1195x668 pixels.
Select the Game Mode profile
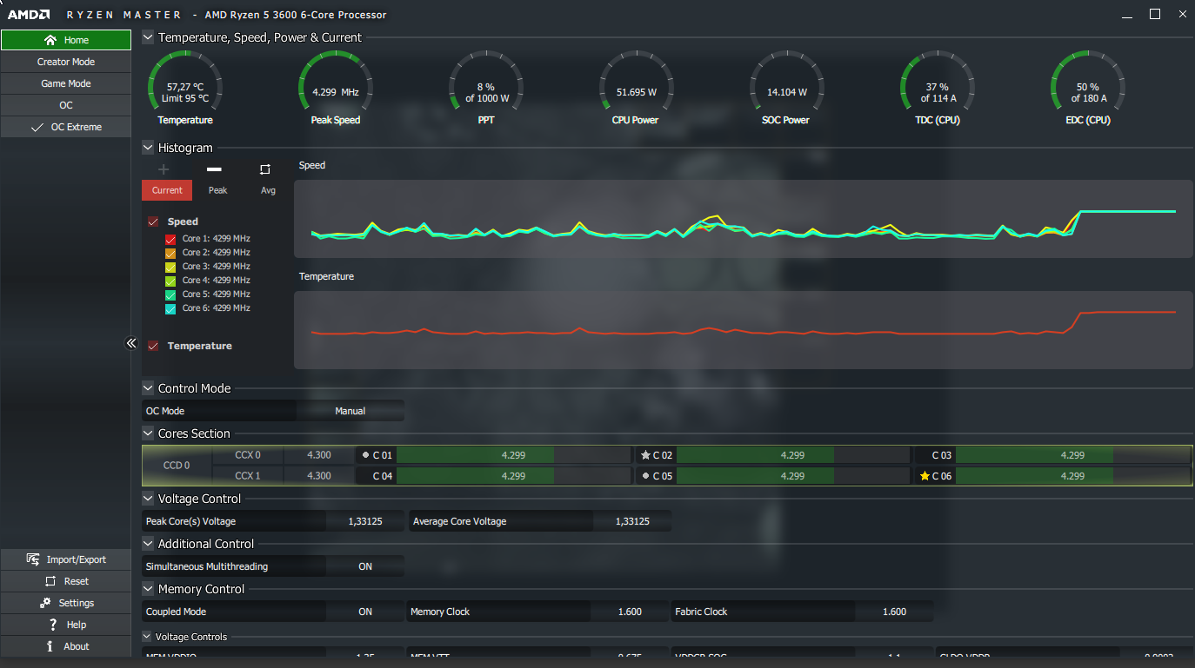(66, 83)
